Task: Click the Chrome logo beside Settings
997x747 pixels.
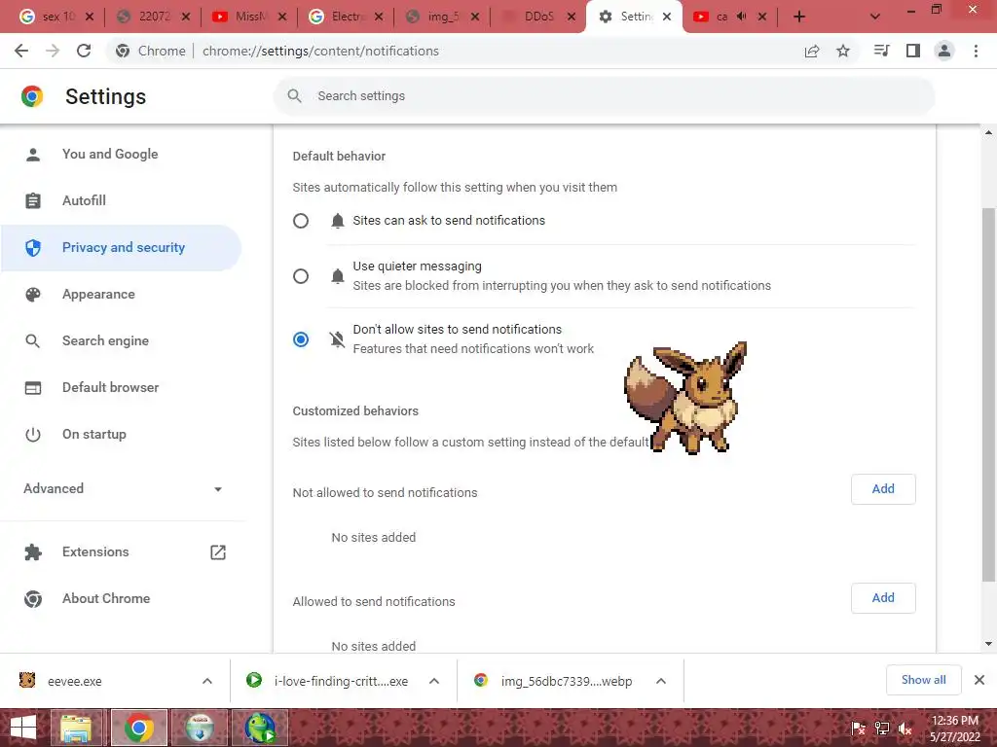Action: (32, 96)
